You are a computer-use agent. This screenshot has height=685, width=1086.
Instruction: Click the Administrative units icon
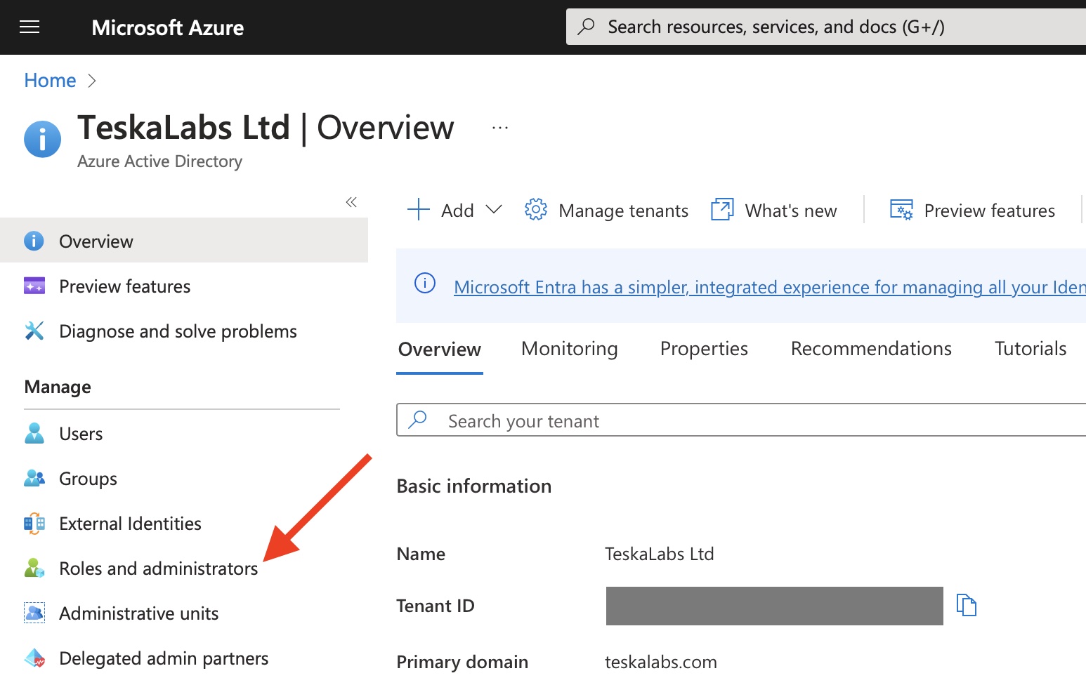click(34, 613)
